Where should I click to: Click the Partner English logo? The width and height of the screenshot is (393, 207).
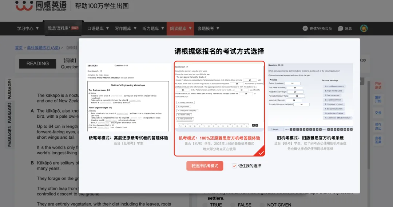(41, 6)
